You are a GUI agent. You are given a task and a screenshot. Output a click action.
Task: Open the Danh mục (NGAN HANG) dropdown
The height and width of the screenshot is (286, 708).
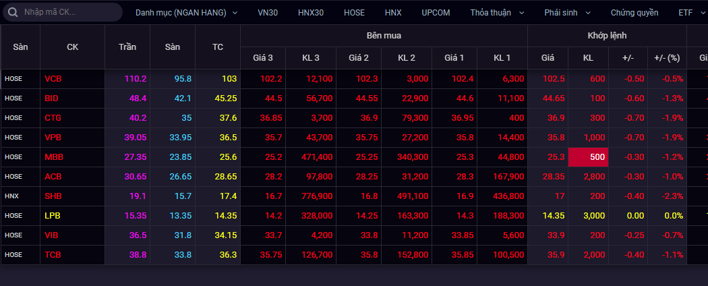187,13
